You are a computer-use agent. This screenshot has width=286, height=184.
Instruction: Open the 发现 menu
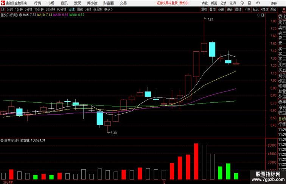(x=77, y=3)
